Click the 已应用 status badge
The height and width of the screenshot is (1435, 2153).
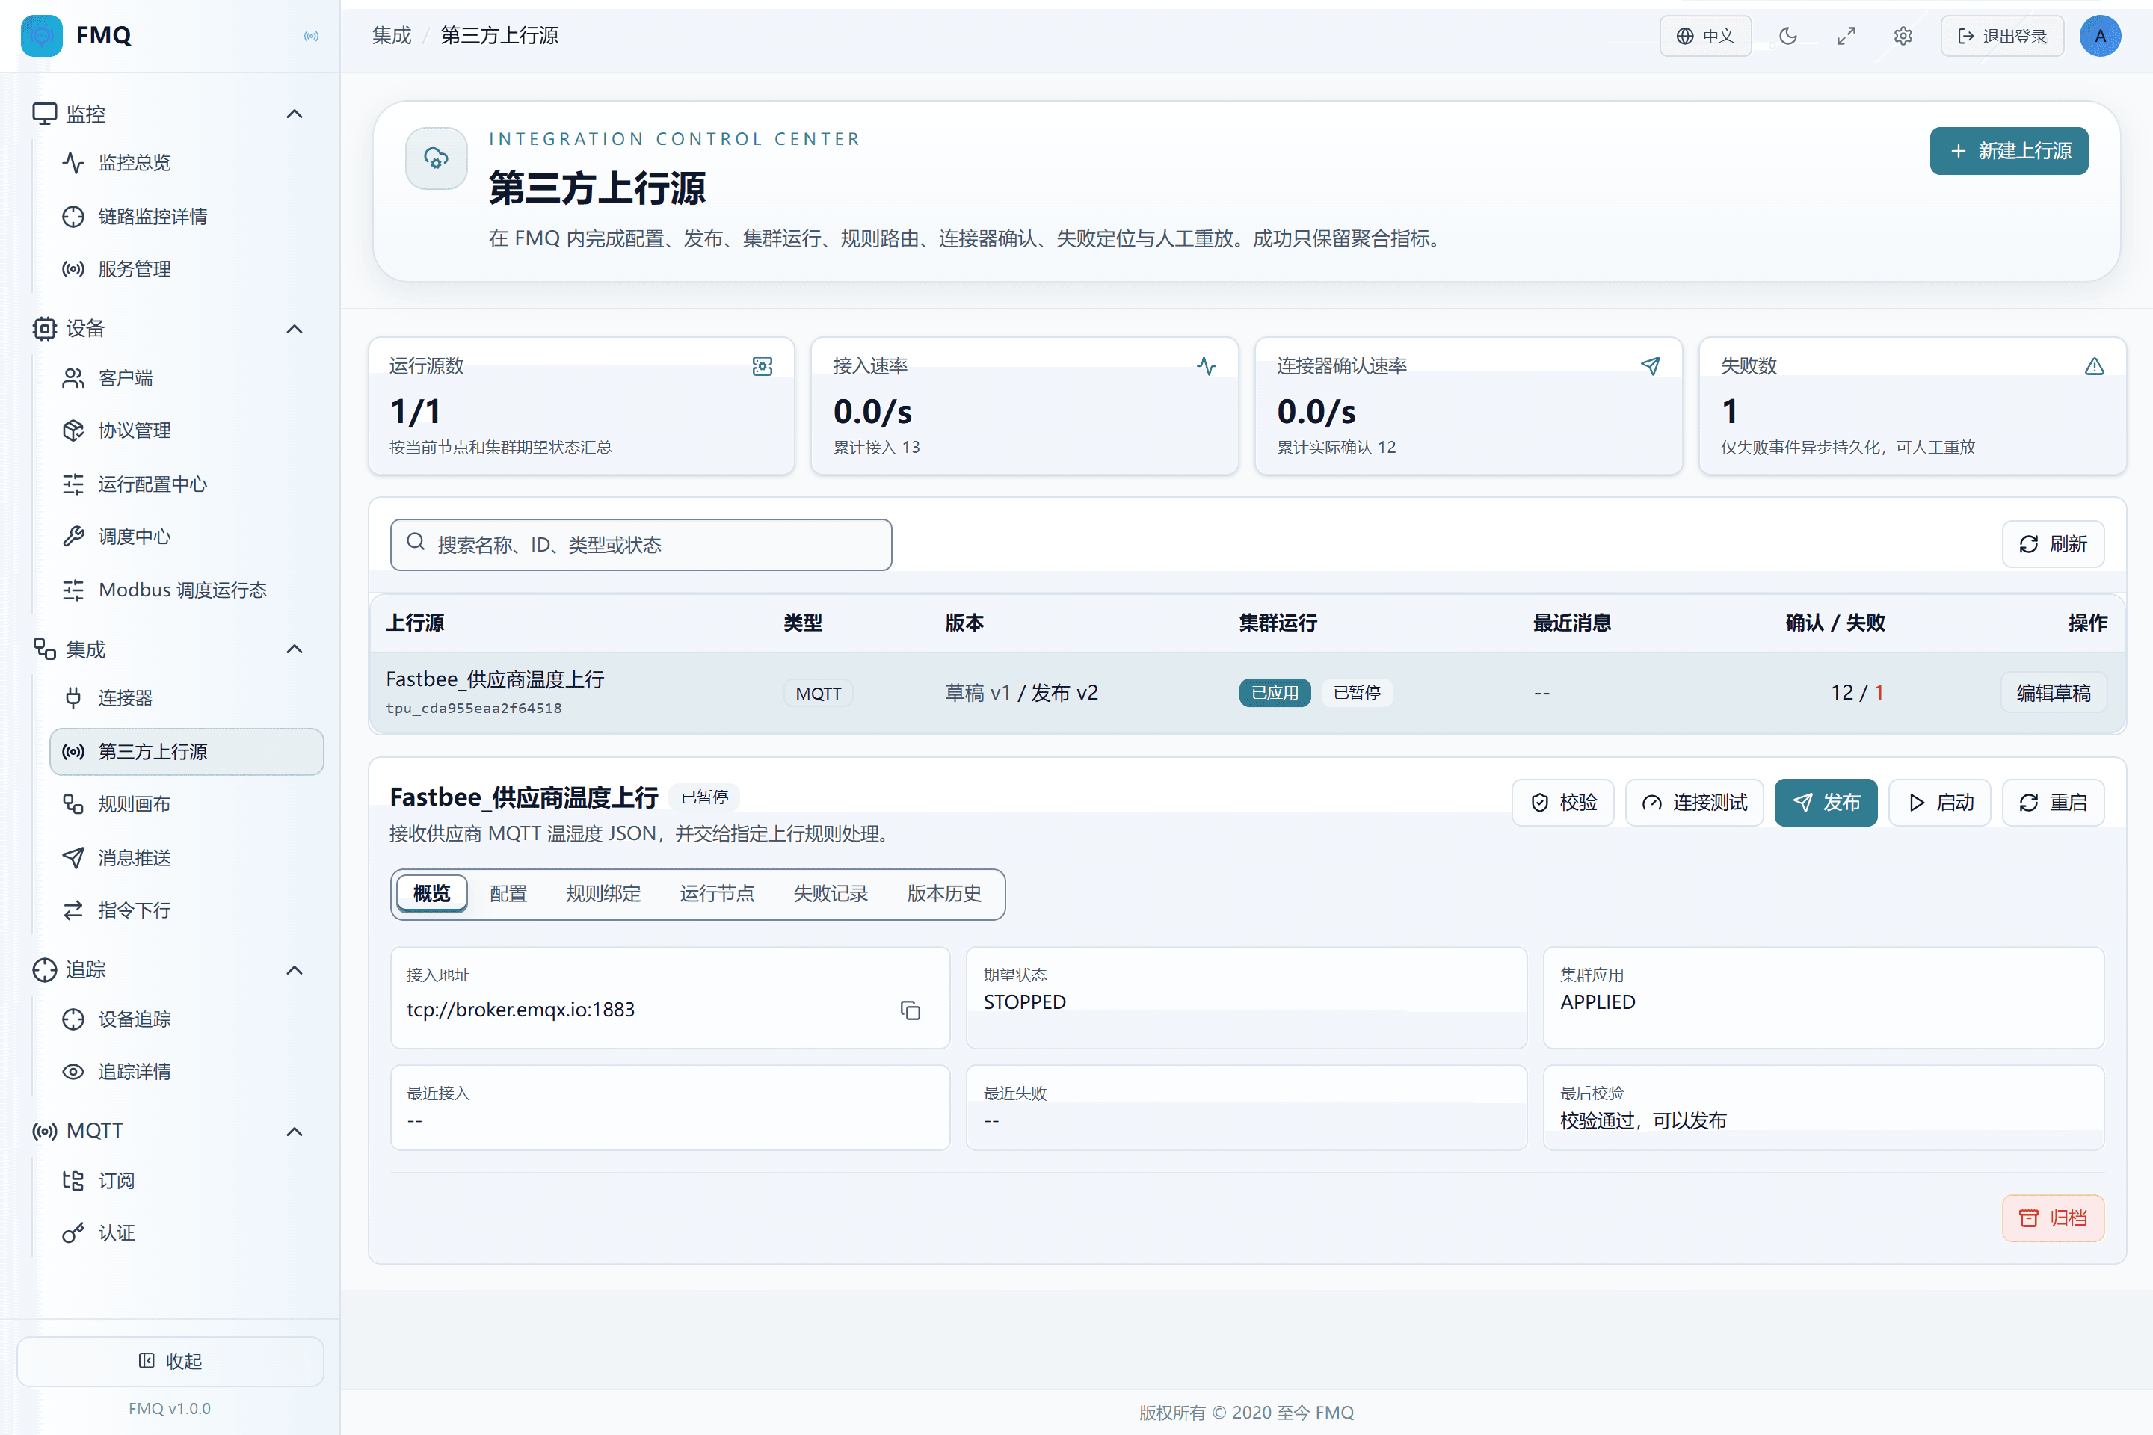point(1274,693)
